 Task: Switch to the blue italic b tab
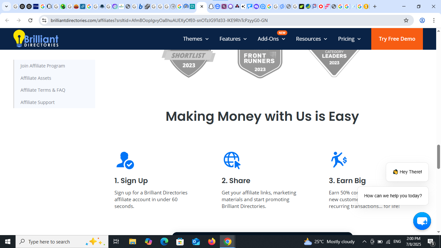(141, 6)
